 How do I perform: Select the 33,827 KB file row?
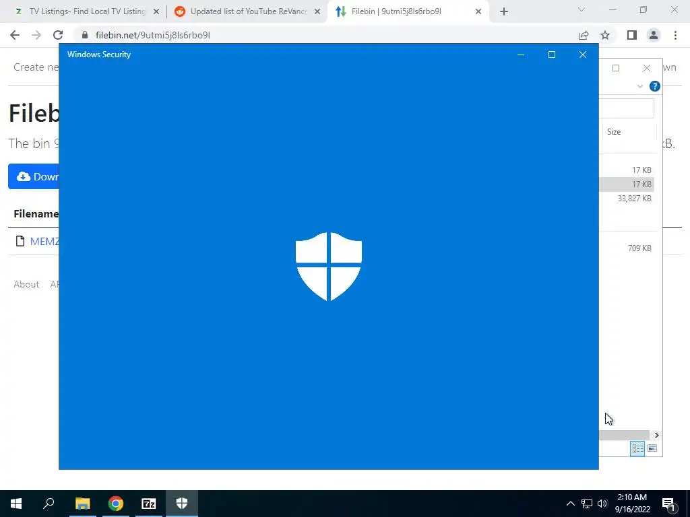[627, 199]
